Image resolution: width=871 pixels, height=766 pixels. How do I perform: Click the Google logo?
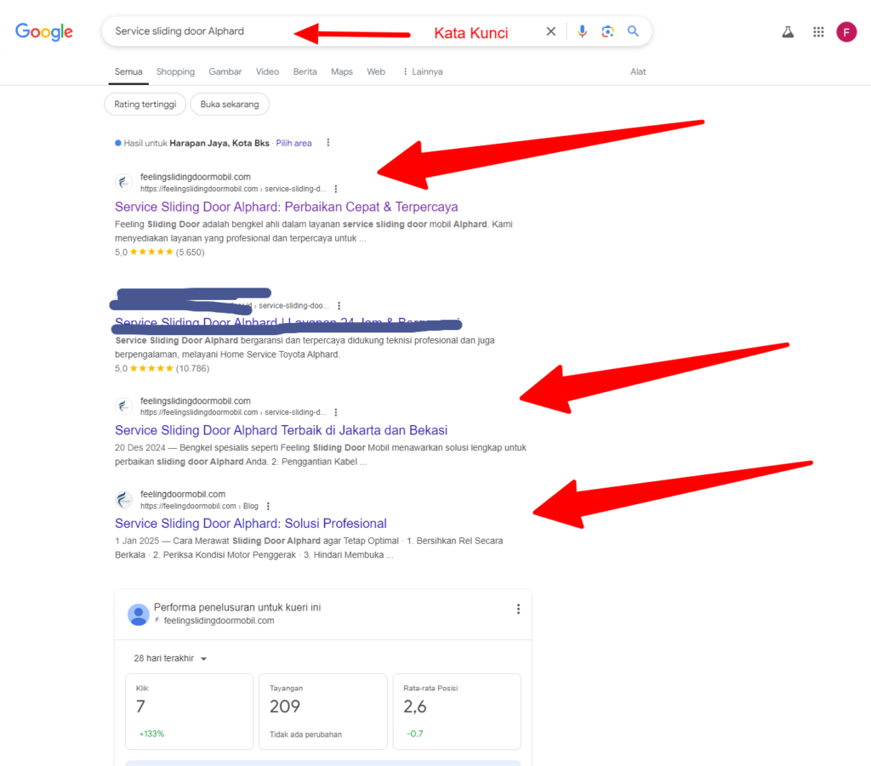tap(44, 31)
